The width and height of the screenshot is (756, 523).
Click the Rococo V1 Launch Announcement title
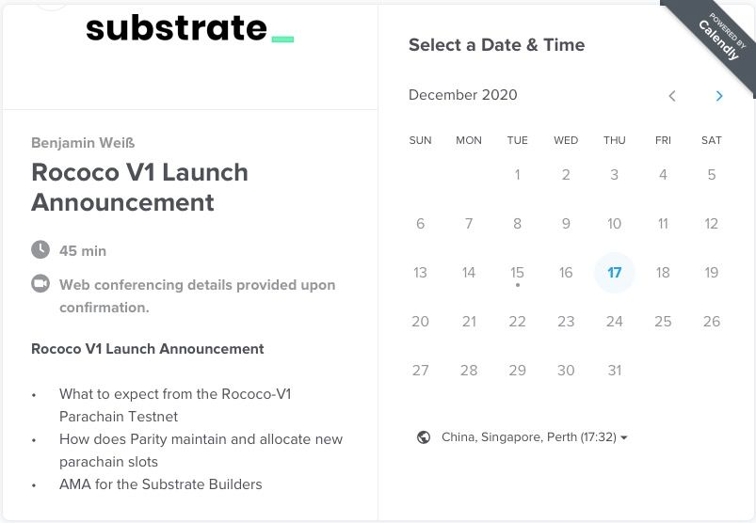[140, 187]
